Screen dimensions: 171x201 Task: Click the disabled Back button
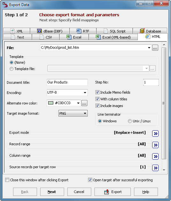click(x=25, y=192)
